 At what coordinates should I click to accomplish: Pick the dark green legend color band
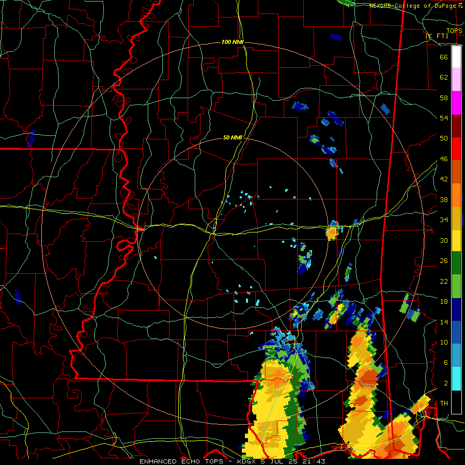(456, 262)
